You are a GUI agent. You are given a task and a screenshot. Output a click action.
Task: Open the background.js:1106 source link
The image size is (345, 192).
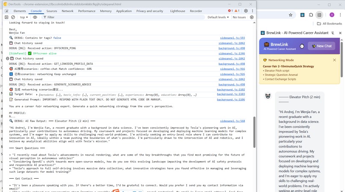point(231,99)
